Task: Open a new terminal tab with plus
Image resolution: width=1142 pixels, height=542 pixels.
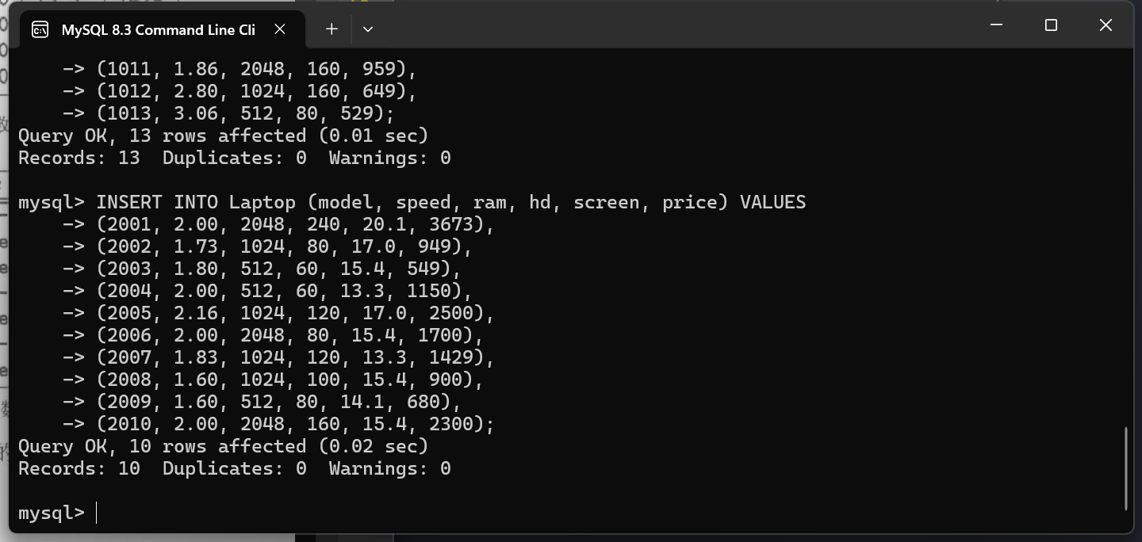Action: click(x=331, y=29)
